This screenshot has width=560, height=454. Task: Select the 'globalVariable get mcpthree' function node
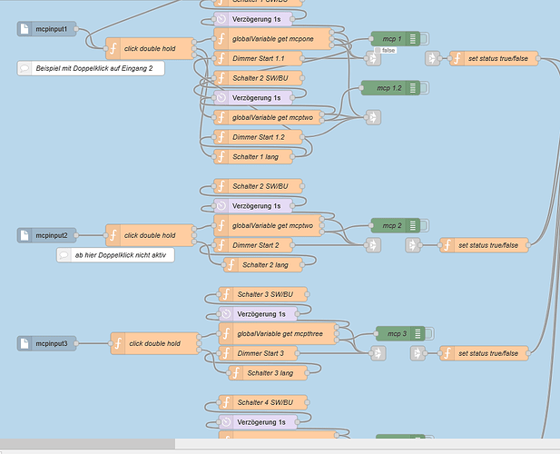click(278, 333)
